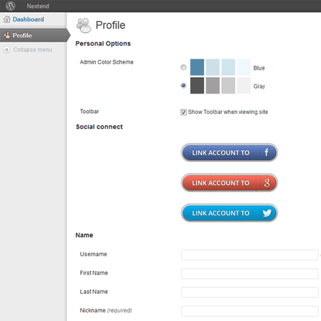The width and height of the screenshot is (321, 321).
Task: Focus the First Name input field
Action: (250, 274)
